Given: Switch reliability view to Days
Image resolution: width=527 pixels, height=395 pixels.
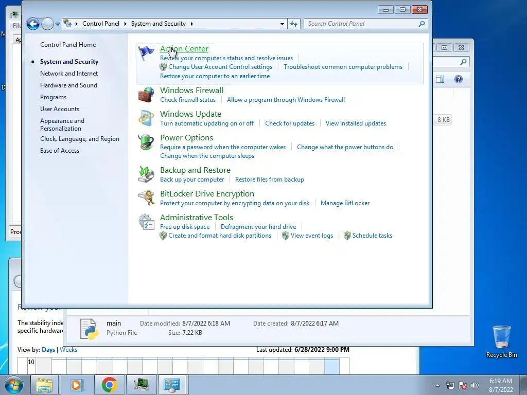Looking at the screenshot, I should [48, 350].
